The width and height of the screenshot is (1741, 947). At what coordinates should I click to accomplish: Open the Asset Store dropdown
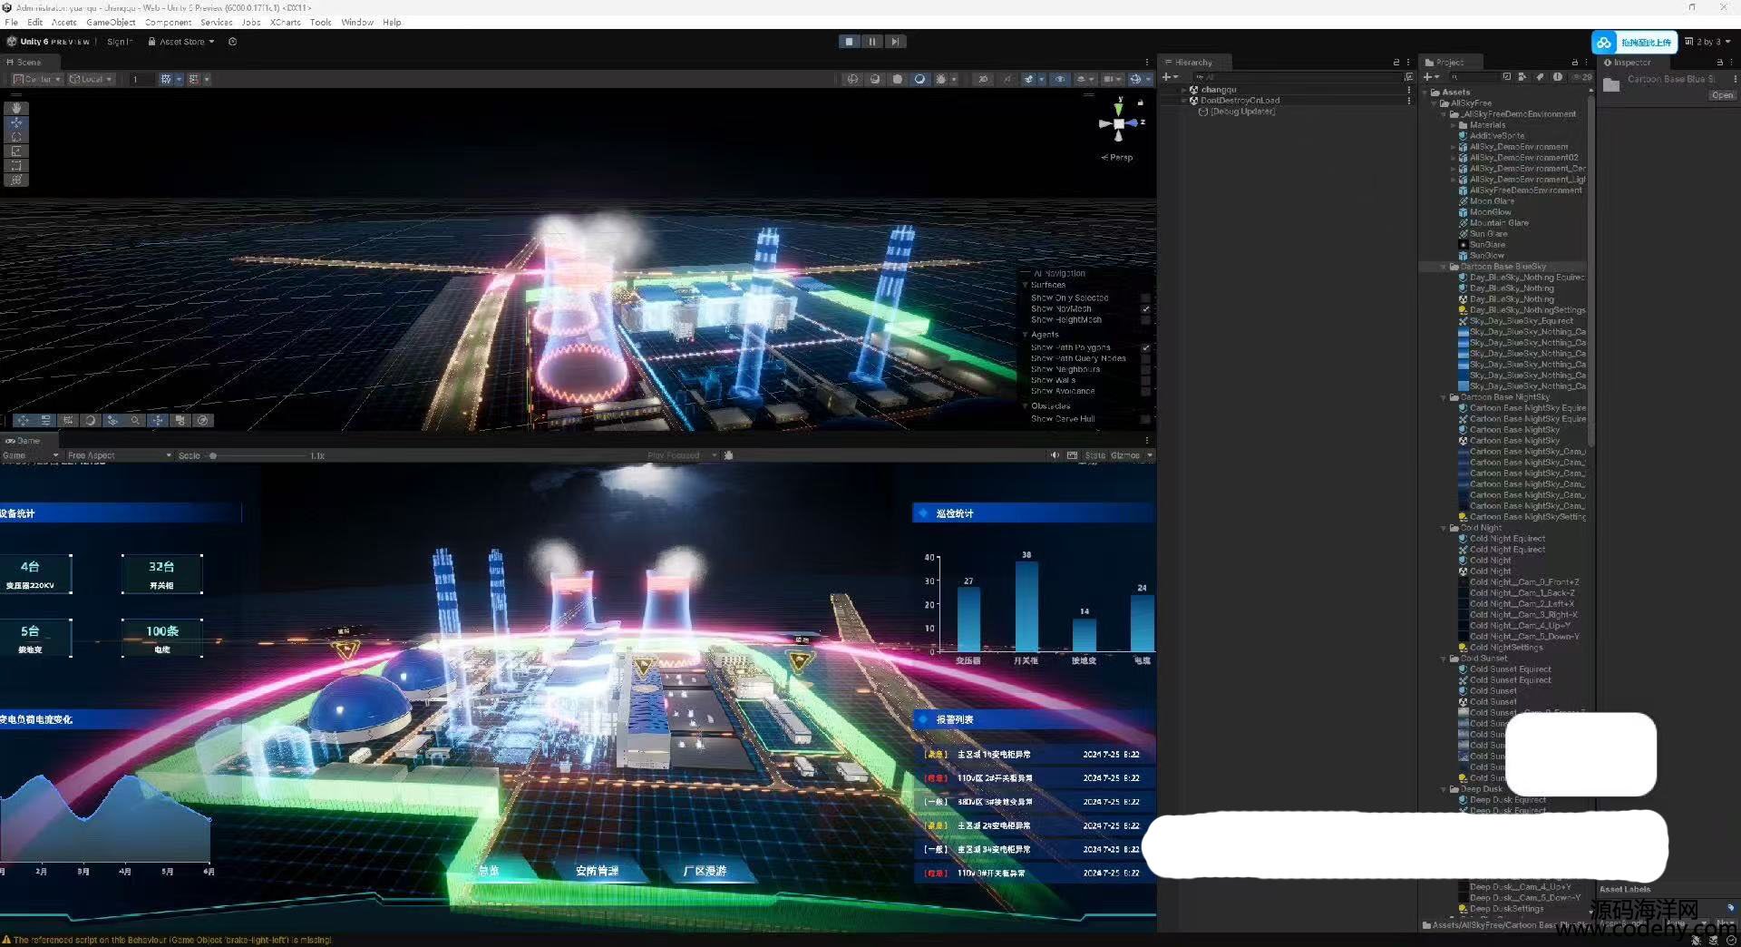point(181,42)
